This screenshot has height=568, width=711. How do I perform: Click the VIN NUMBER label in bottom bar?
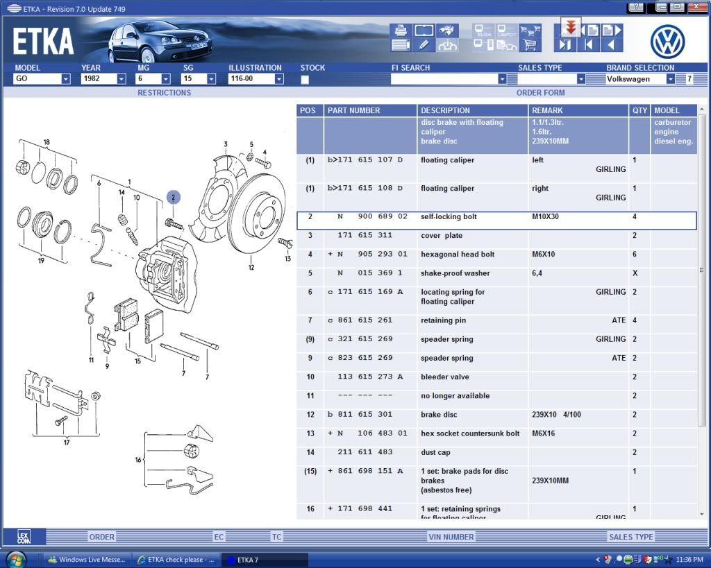click(x=451, y=537)
